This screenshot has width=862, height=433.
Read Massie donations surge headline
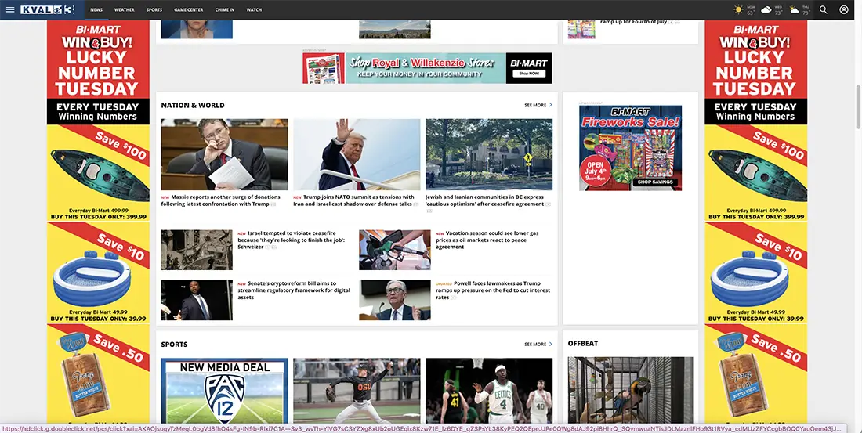pos(221,200)
